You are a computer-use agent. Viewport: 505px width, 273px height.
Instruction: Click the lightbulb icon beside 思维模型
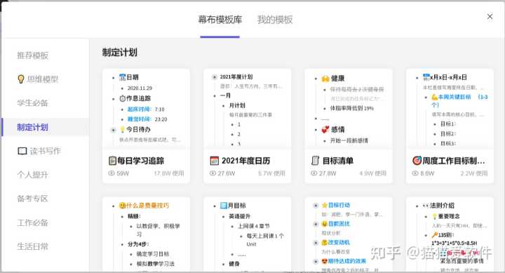[x=21, y=79]
